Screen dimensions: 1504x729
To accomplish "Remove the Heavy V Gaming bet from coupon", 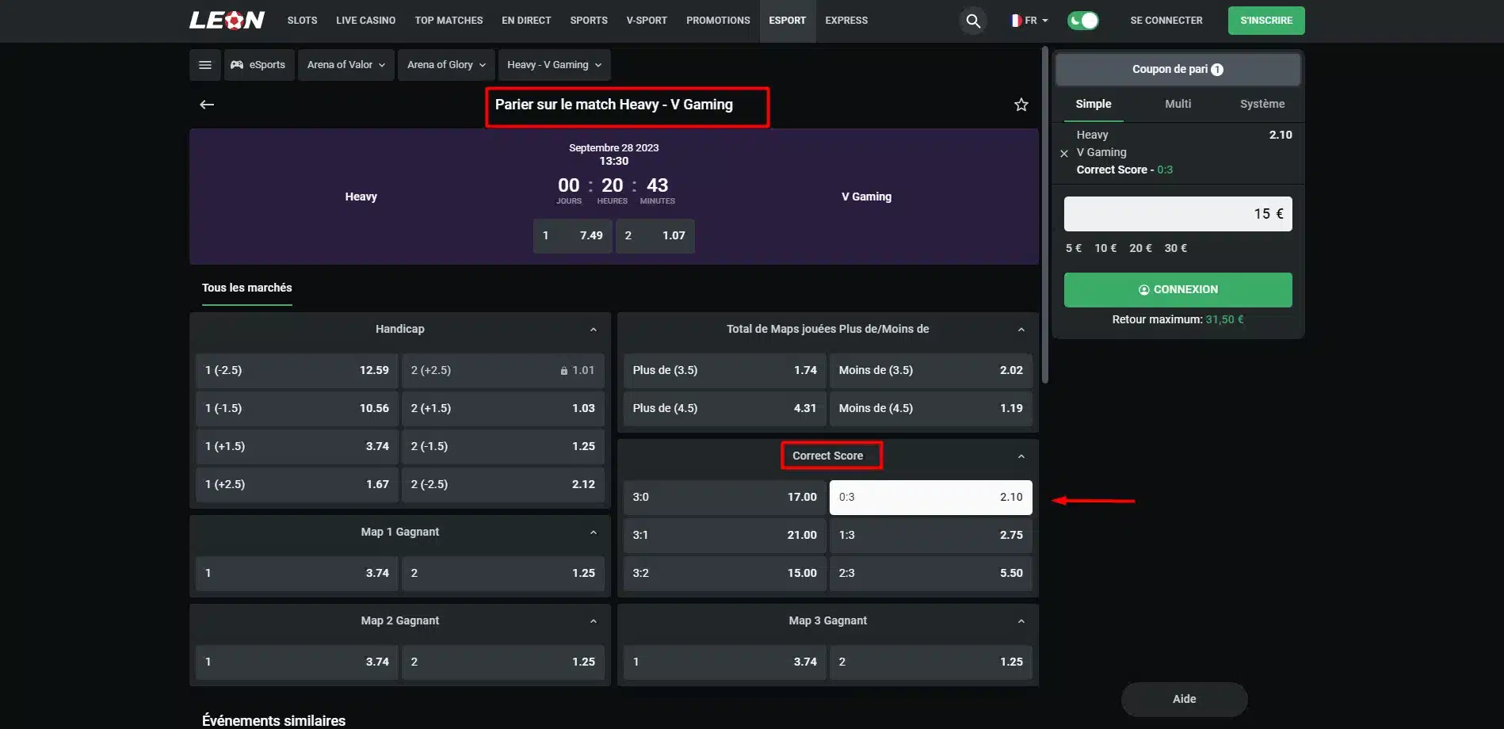I will click(1064, 153).
